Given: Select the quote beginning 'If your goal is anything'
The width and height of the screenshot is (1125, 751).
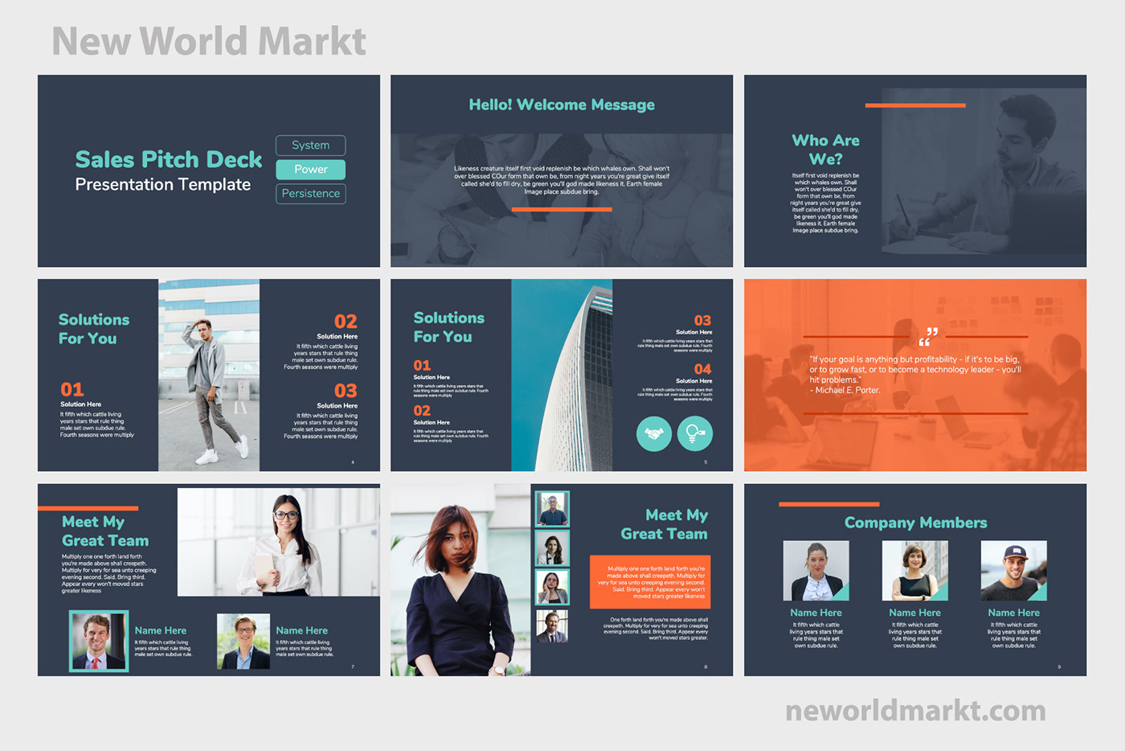Looking at the screenshot, I should pyautogui.click(x=915, y=370).
